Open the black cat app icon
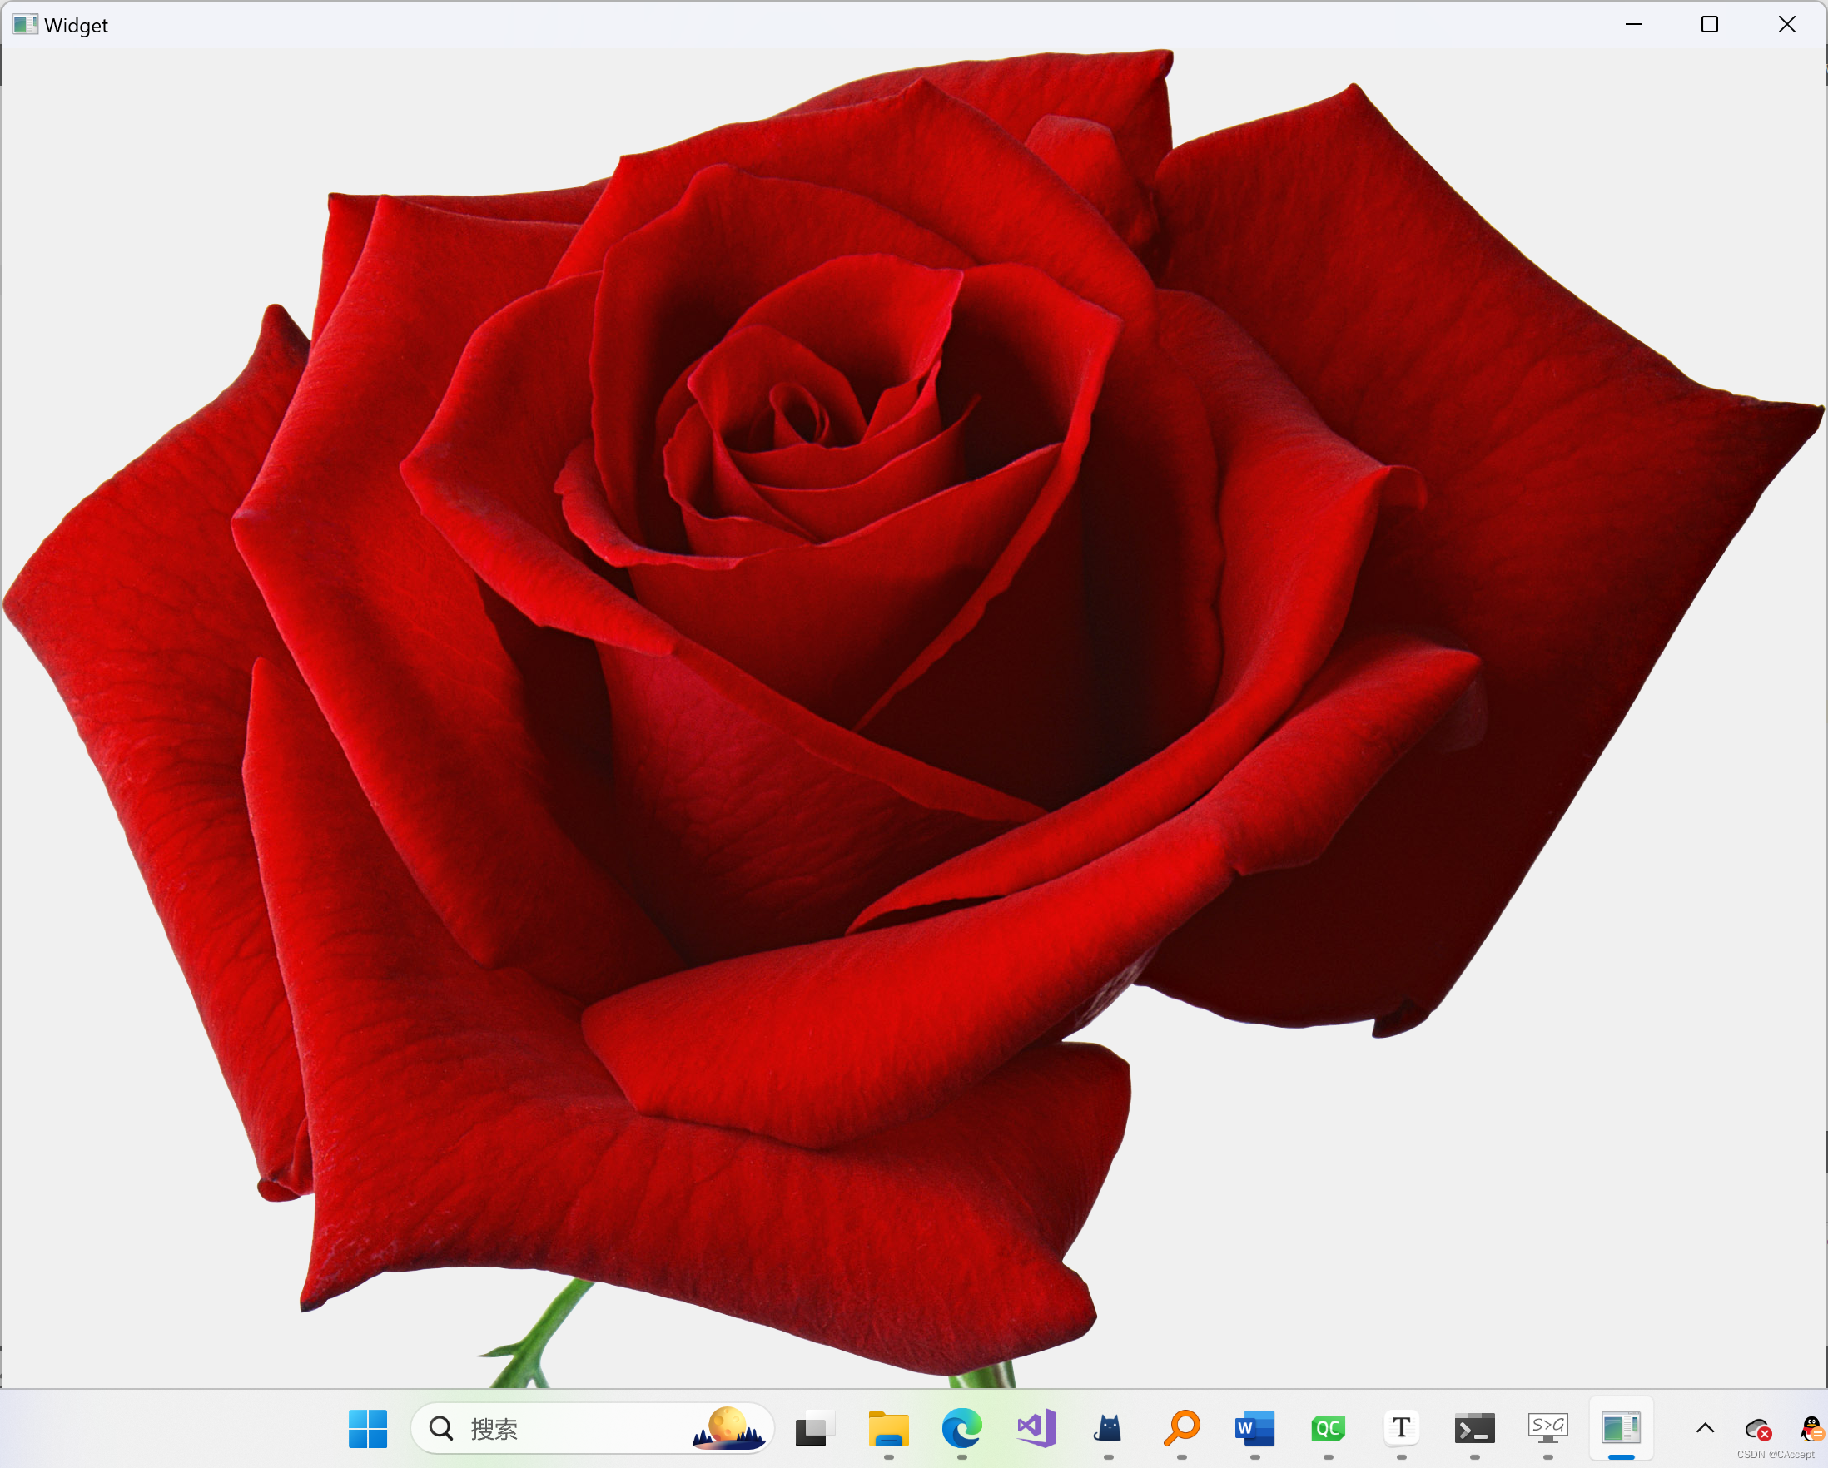This screenshot has height=1468, width=1828. click(1108, 1429)
